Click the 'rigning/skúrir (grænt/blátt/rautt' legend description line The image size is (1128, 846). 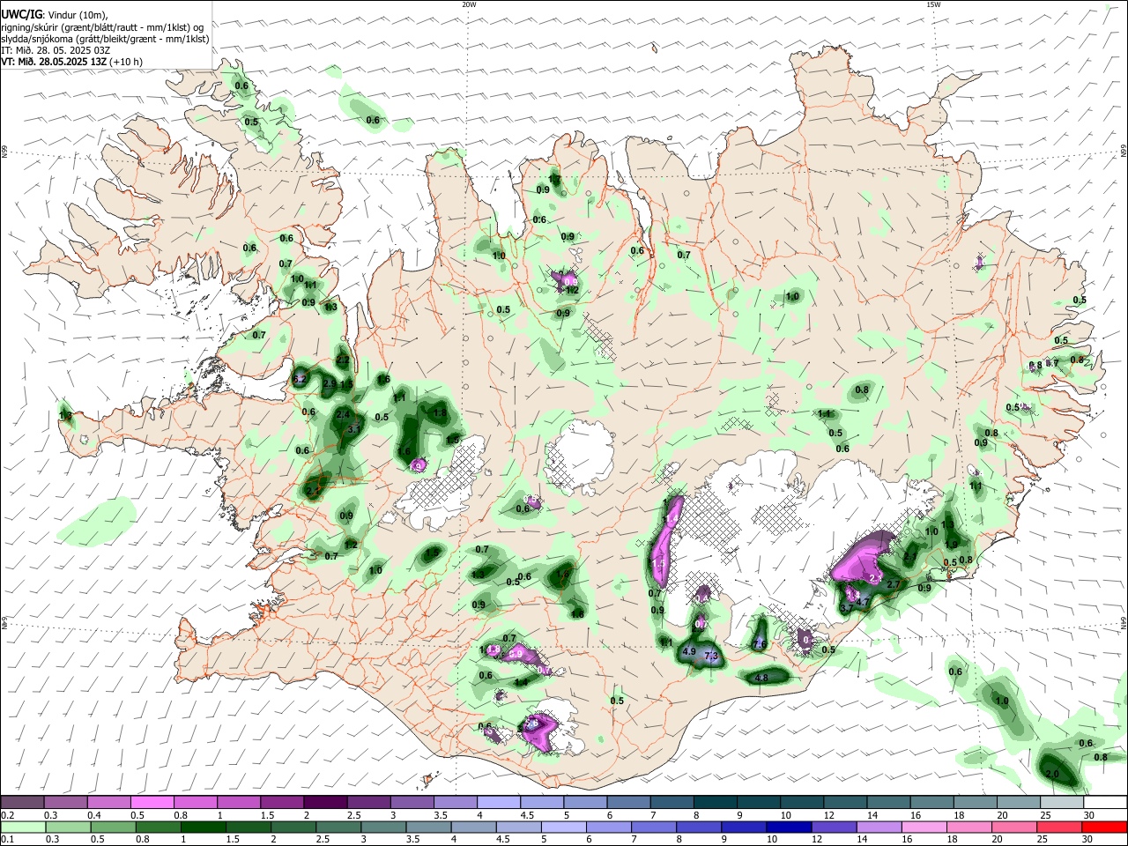pyautogui.click(x=102, y=27)
